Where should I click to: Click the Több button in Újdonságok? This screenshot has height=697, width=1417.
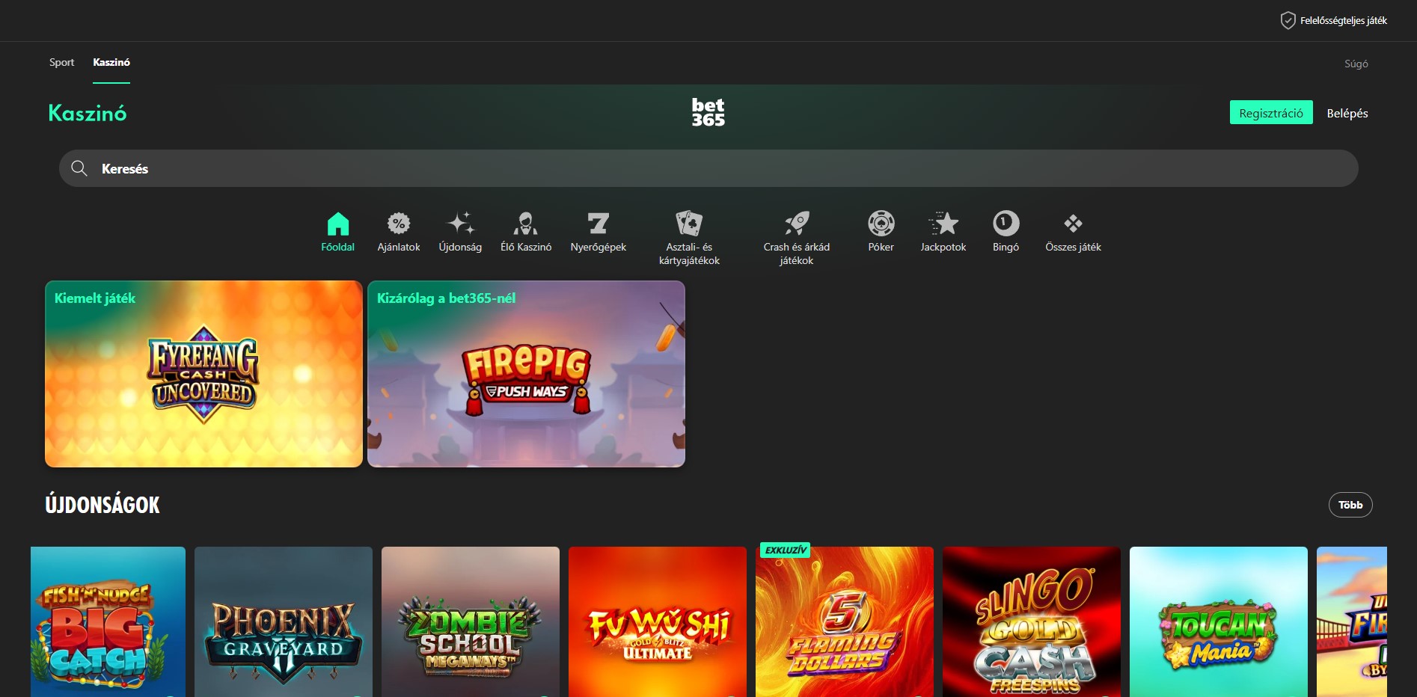1350,505
